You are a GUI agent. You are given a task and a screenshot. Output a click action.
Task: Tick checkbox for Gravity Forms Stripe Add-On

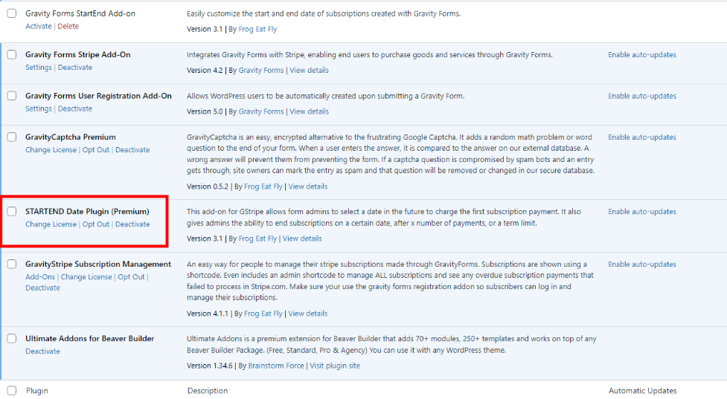12,55
